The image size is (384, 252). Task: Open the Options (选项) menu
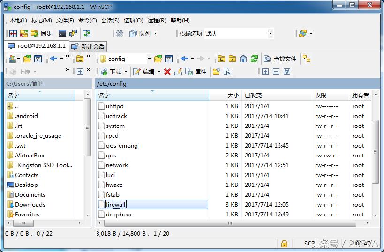(x=133, y=21)
